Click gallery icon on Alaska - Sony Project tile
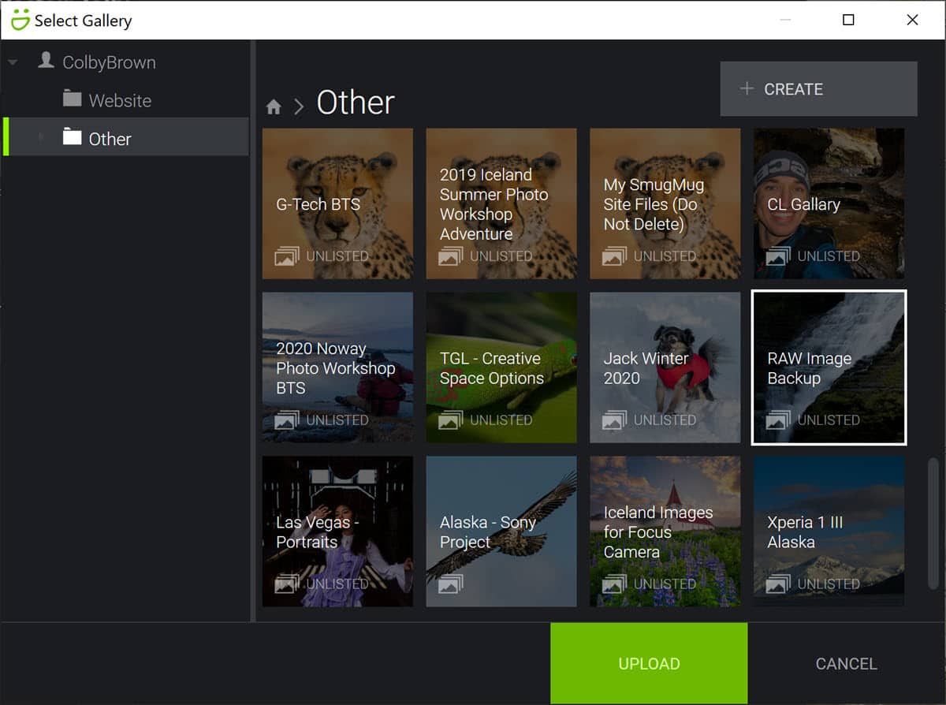 pos(451,584)
